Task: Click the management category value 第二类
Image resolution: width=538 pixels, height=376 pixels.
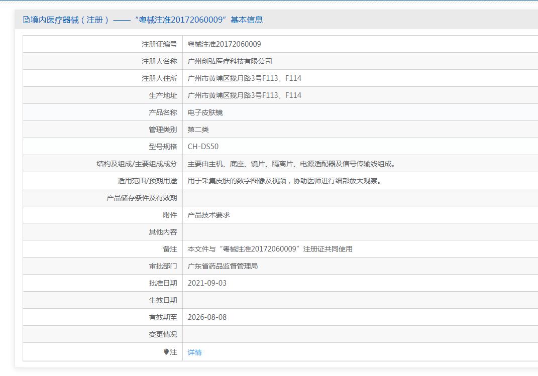Action: tap(198, 130)
